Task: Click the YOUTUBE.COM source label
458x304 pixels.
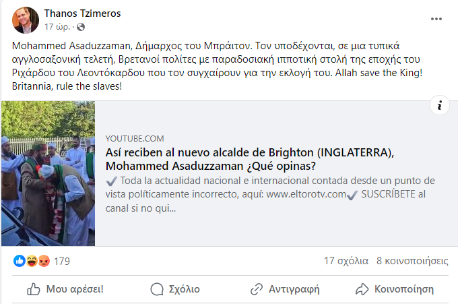Action: point(135,139)
